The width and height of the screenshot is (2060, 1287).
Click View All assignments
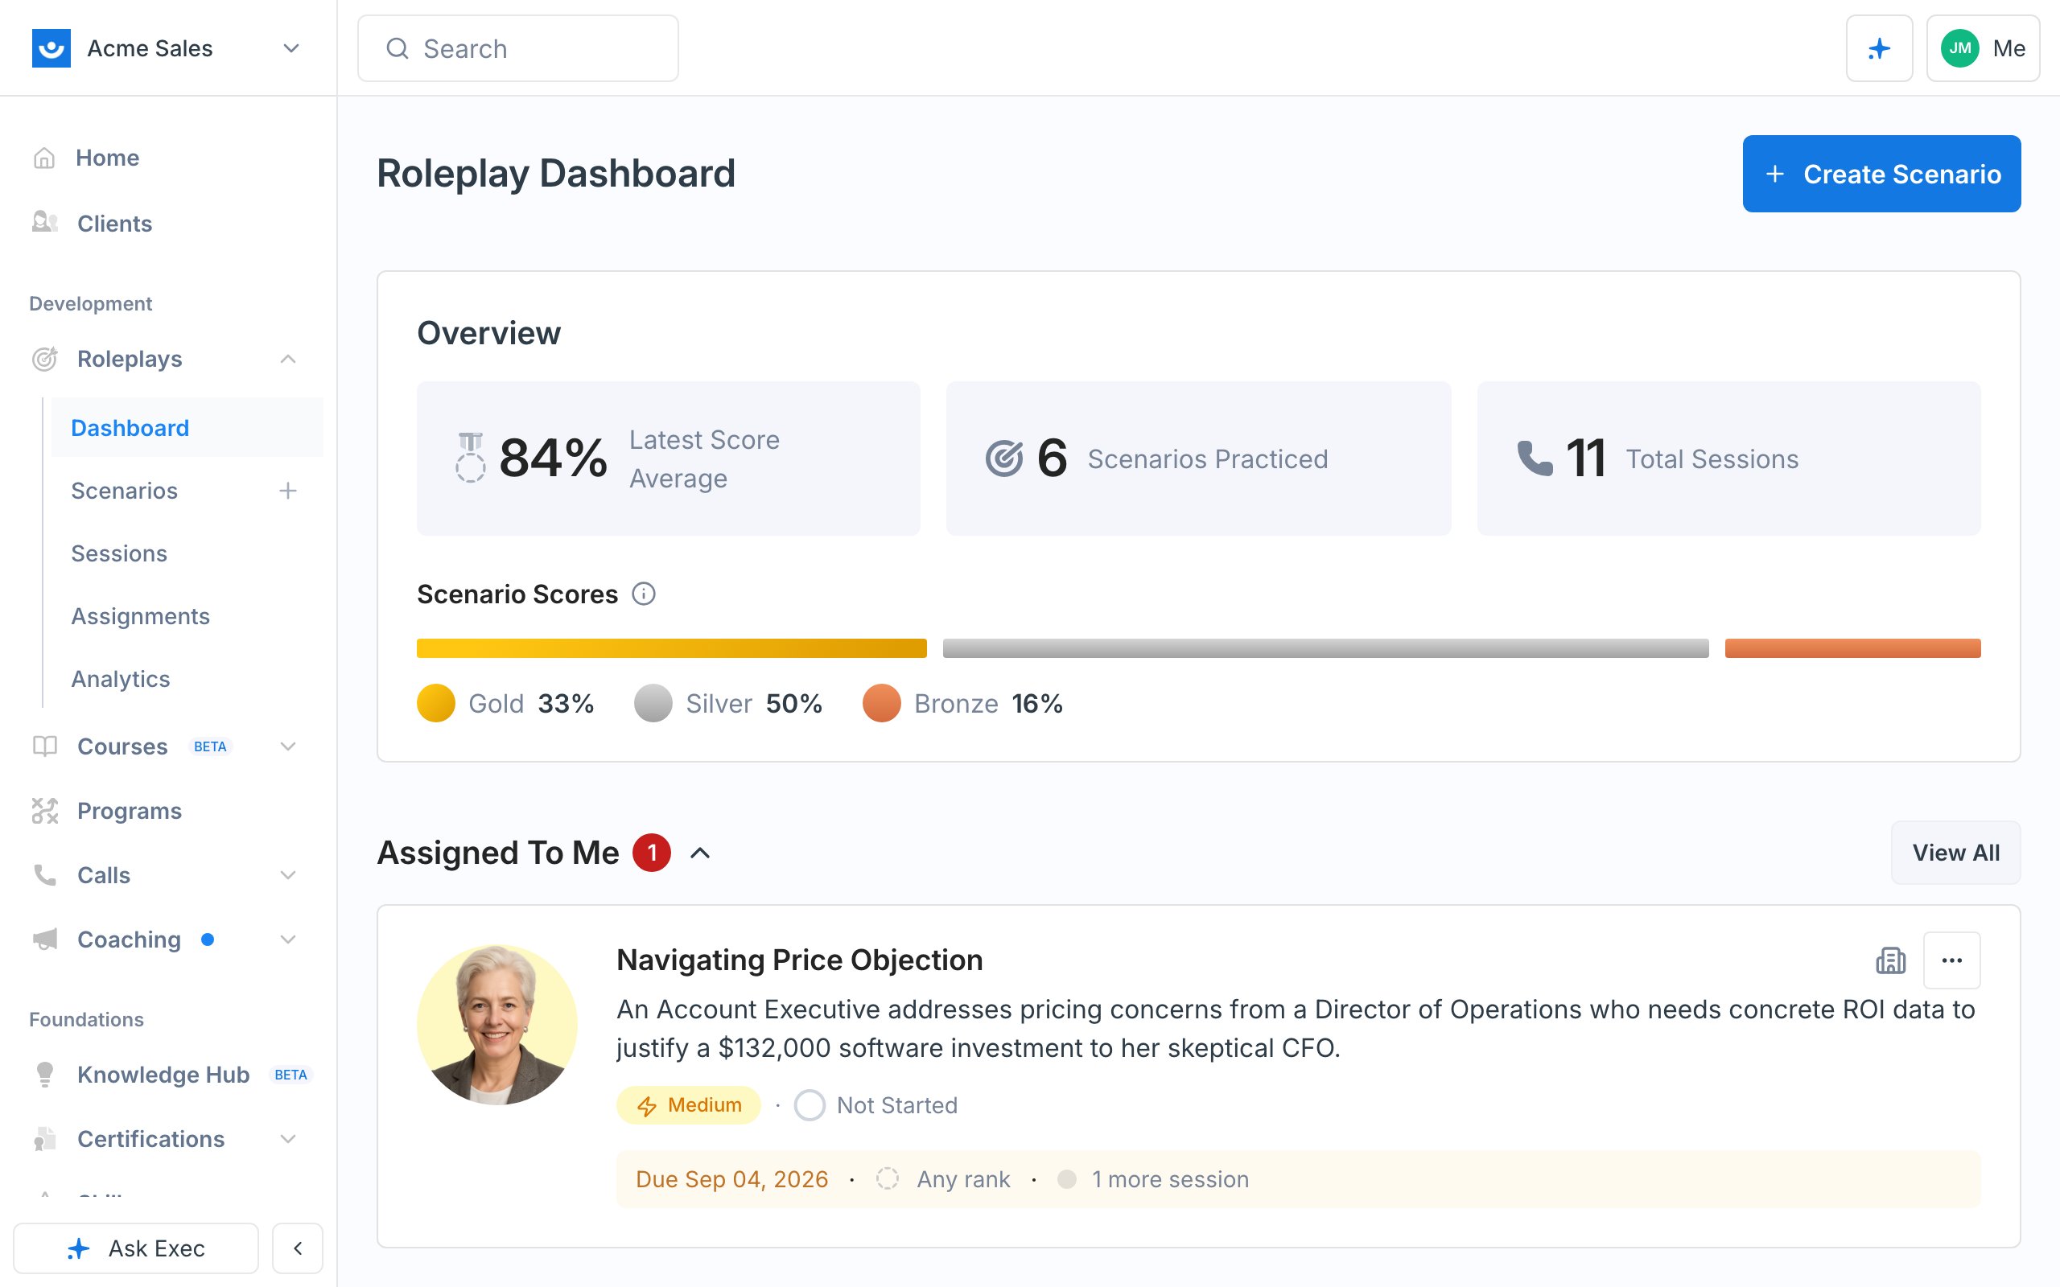(1955, 853)
